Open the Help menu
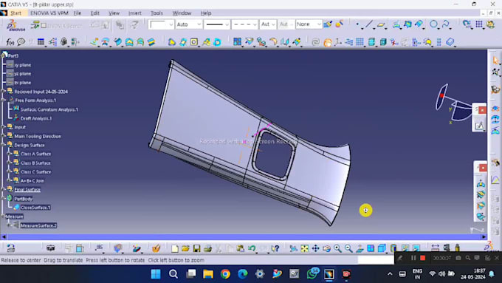Image resolution: width=502 pixels, height=283 pixels. click(206, 13)
